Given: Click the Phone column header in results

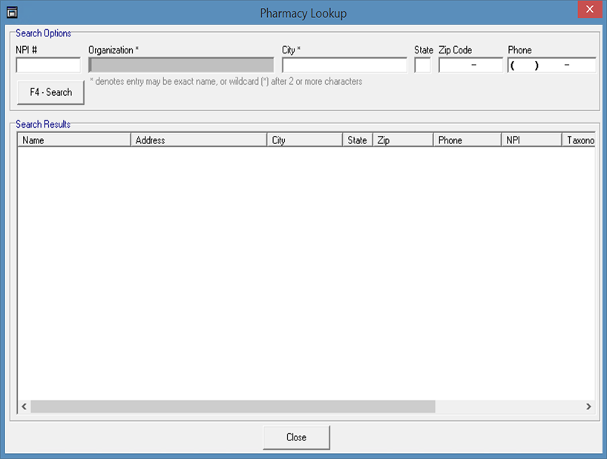Looking at the screenshot, I should pos(467,140).
